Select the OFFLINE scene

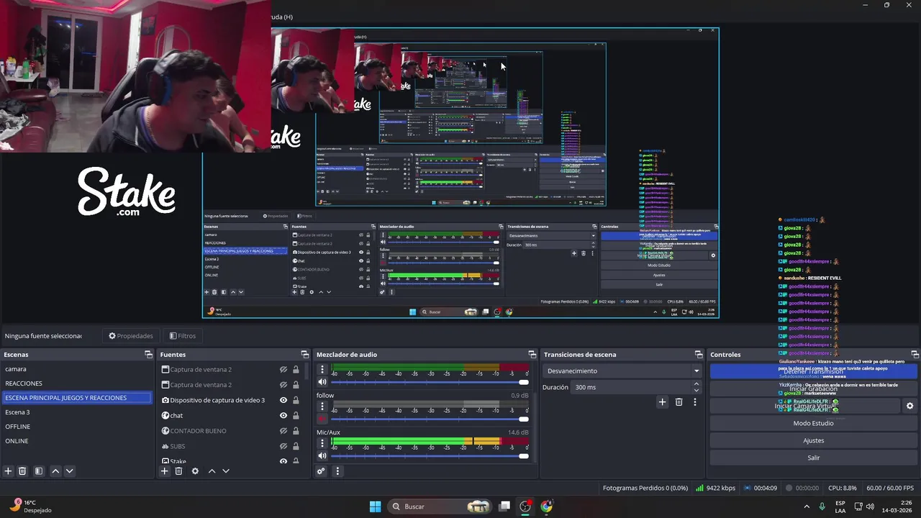[x=76, y=427]
